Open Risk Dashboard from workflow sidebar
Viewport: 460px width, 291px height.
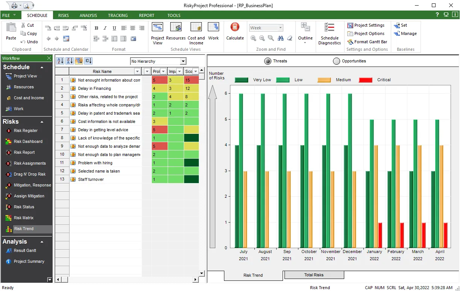28,141
